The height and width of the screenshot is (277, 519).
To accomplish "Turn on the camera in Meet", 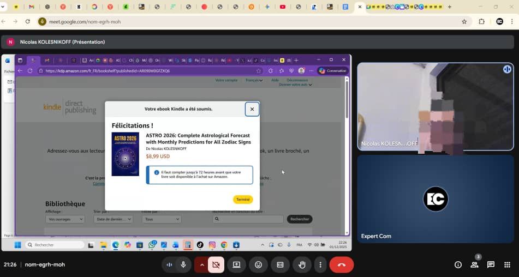I will point(216,264).
